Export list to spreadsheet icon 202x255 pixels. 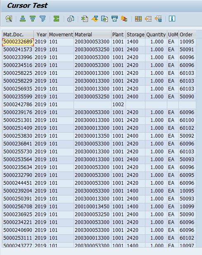85,19
